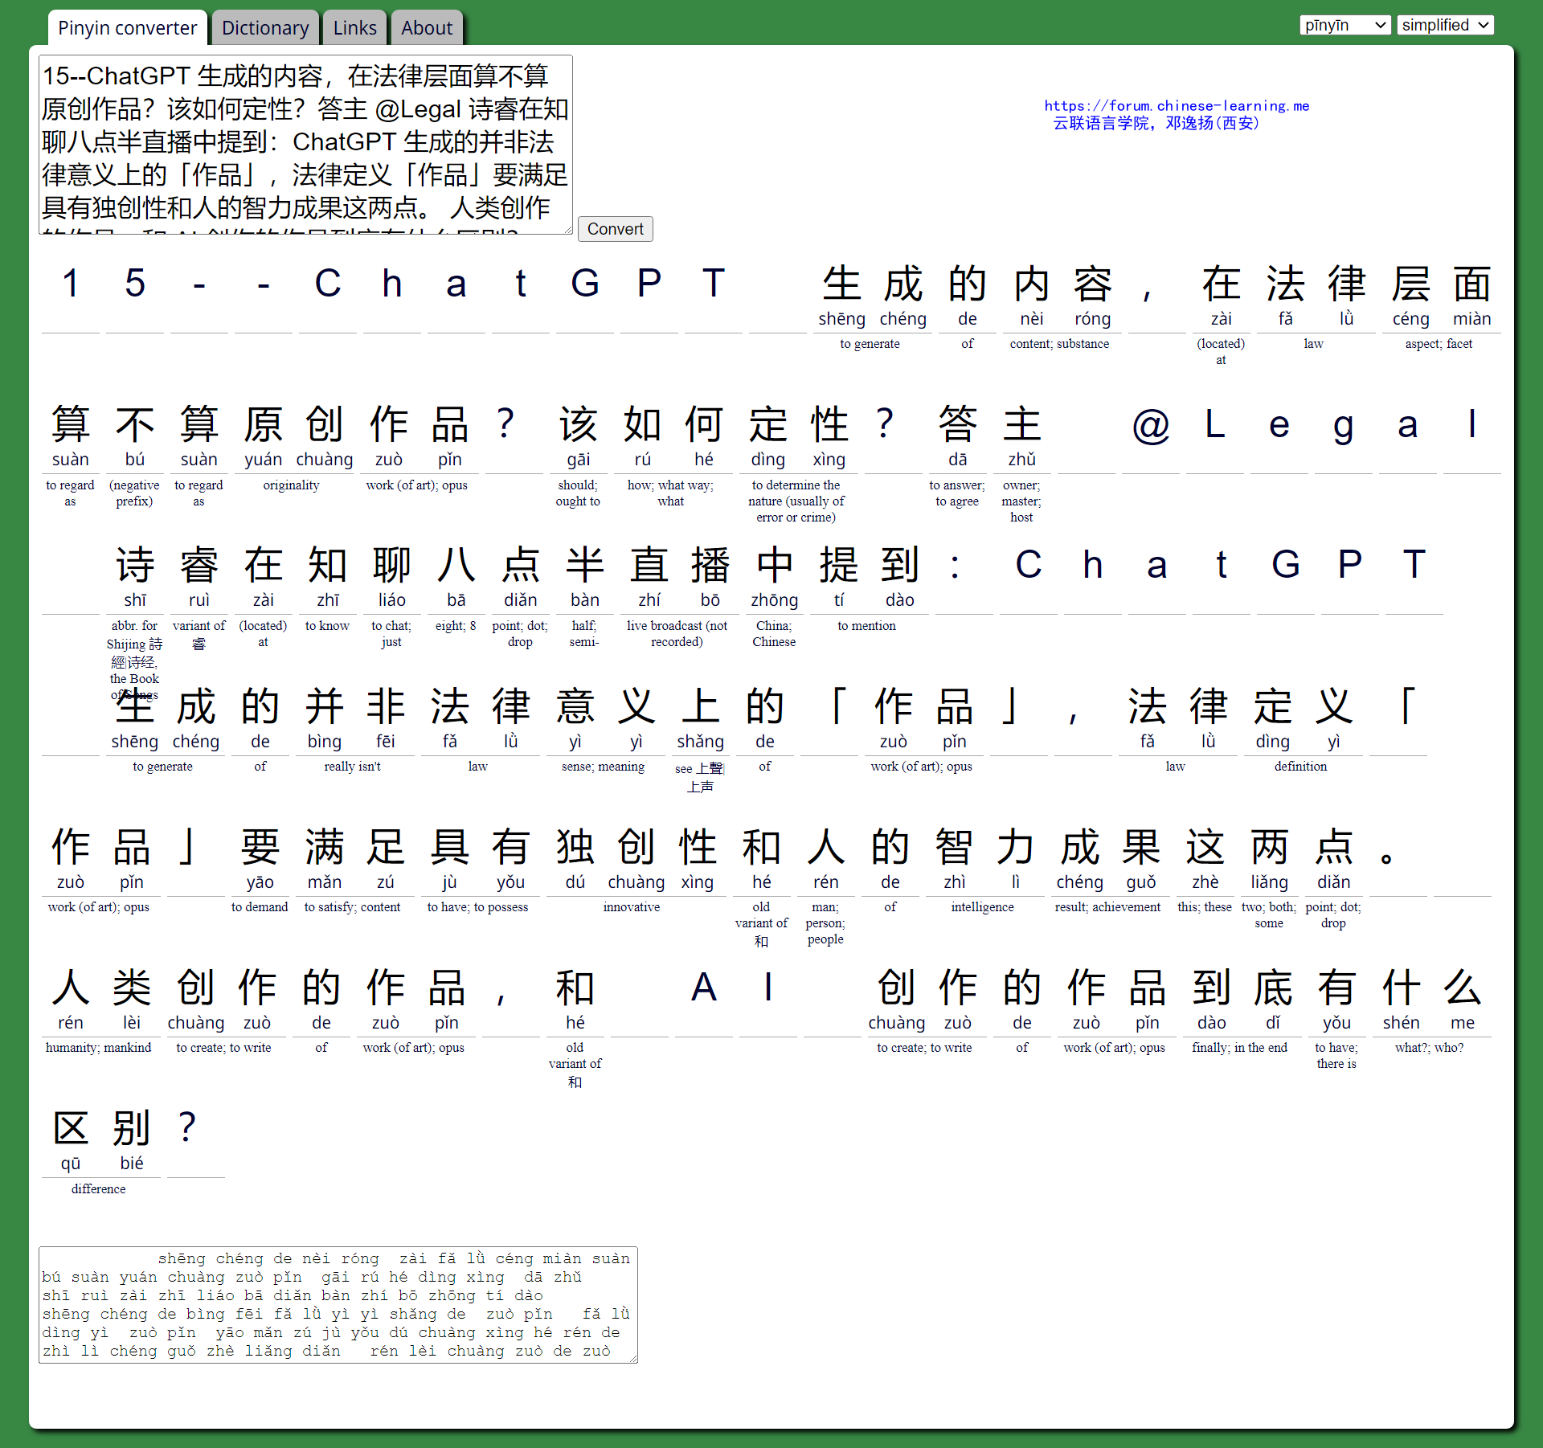Open the About tab
The width and height of the screenshot is (1543, 1448).
(427, 28)
